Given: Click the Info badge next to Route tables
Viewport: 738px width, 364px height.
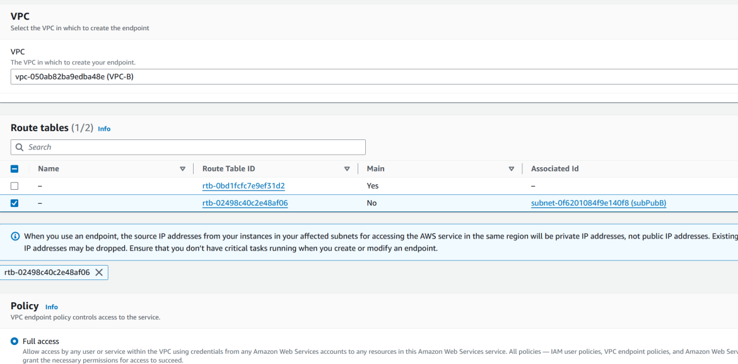Looking at the screenshot, I should 103,128.
